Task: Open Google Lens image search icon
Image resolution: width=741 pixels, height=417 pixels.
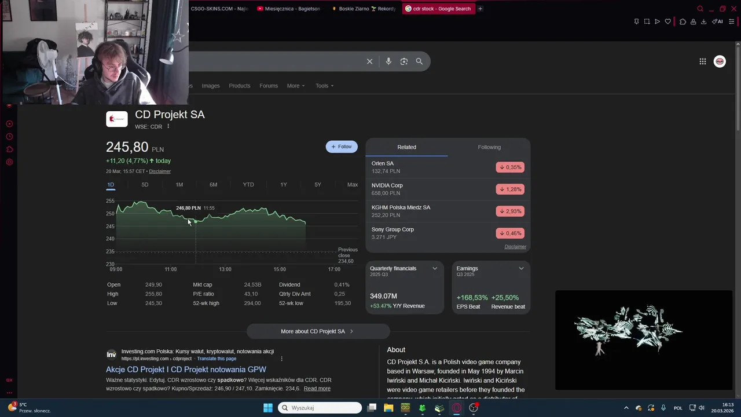Action: pos(404,61)
